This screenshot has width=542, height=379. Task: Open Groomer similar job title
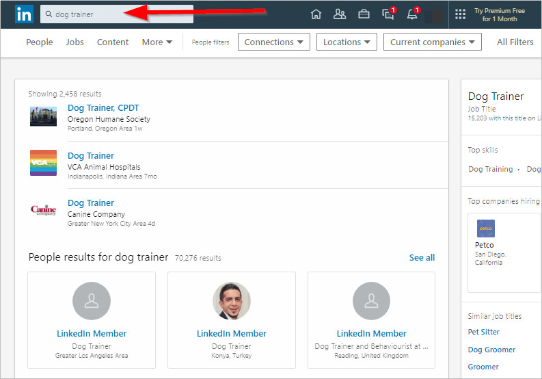483,367
